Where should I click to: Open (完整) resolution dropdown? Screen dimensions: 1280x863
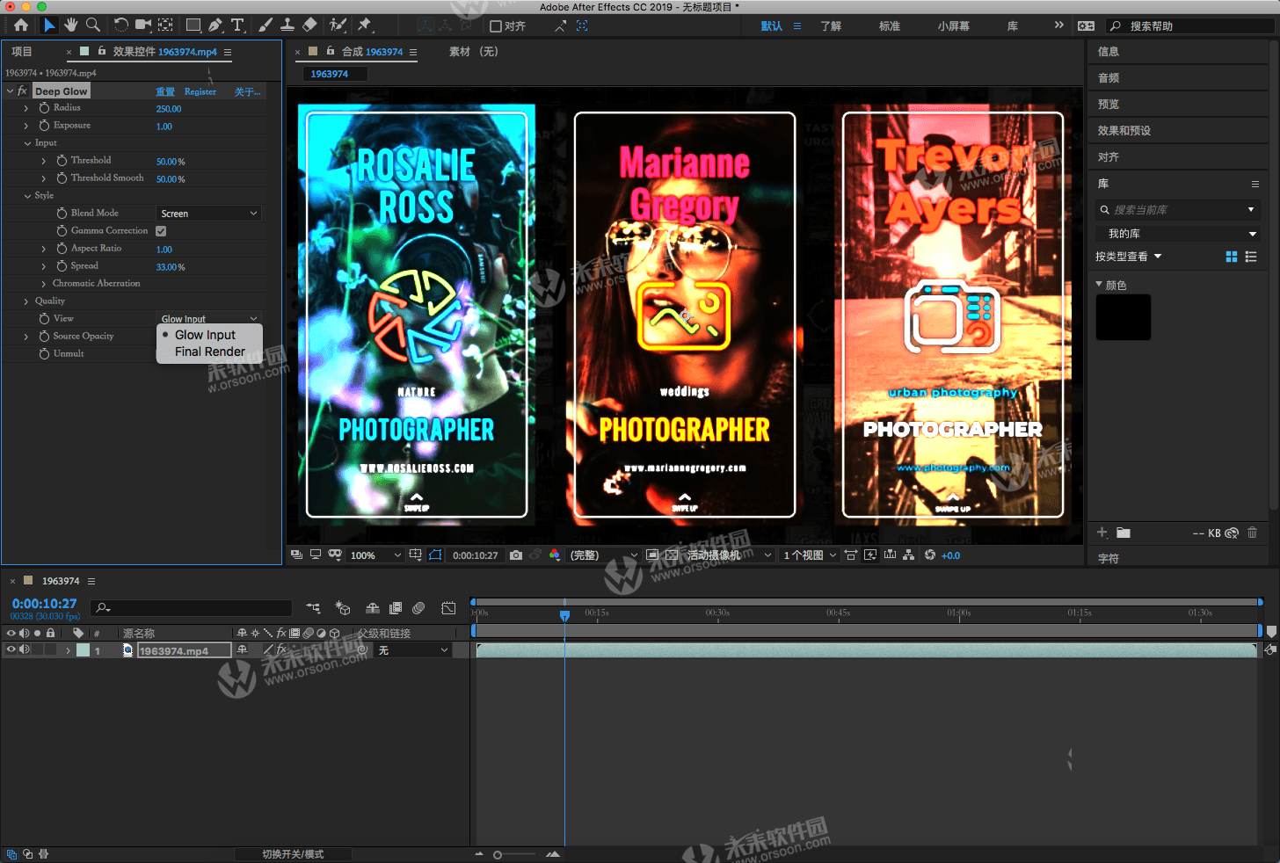603,555
